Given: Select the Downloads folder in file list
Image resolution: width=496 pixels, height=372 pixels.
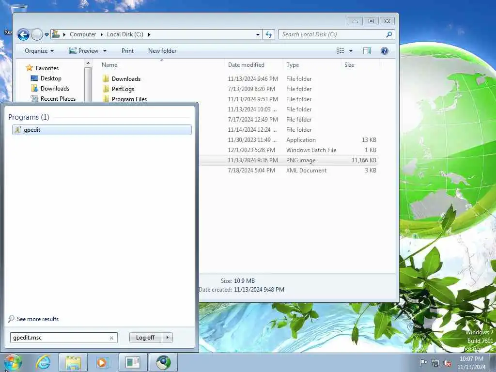Looking at the screenshot, I should click(126, 79).
